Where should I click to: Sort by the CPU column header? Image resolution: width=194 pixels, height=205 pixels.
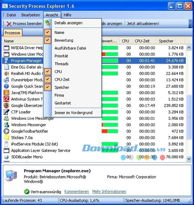coord(126,41)
